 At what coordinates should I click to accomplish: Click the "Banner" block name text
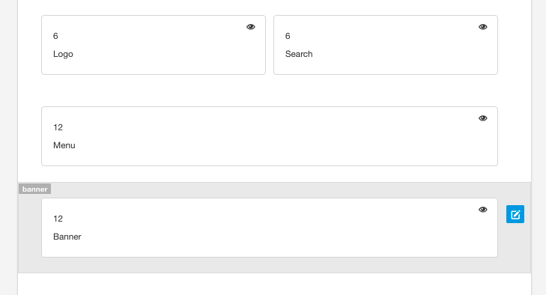point(67,237)
